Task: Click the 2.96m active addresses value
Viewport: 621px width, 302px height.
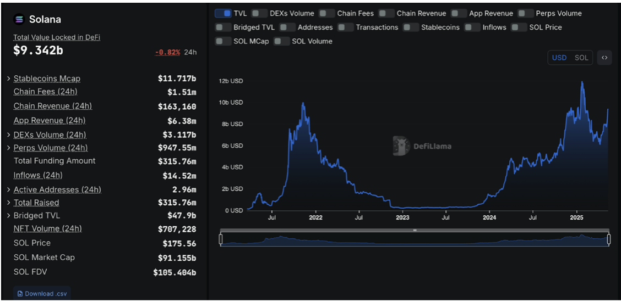Action: coord(184,190)
